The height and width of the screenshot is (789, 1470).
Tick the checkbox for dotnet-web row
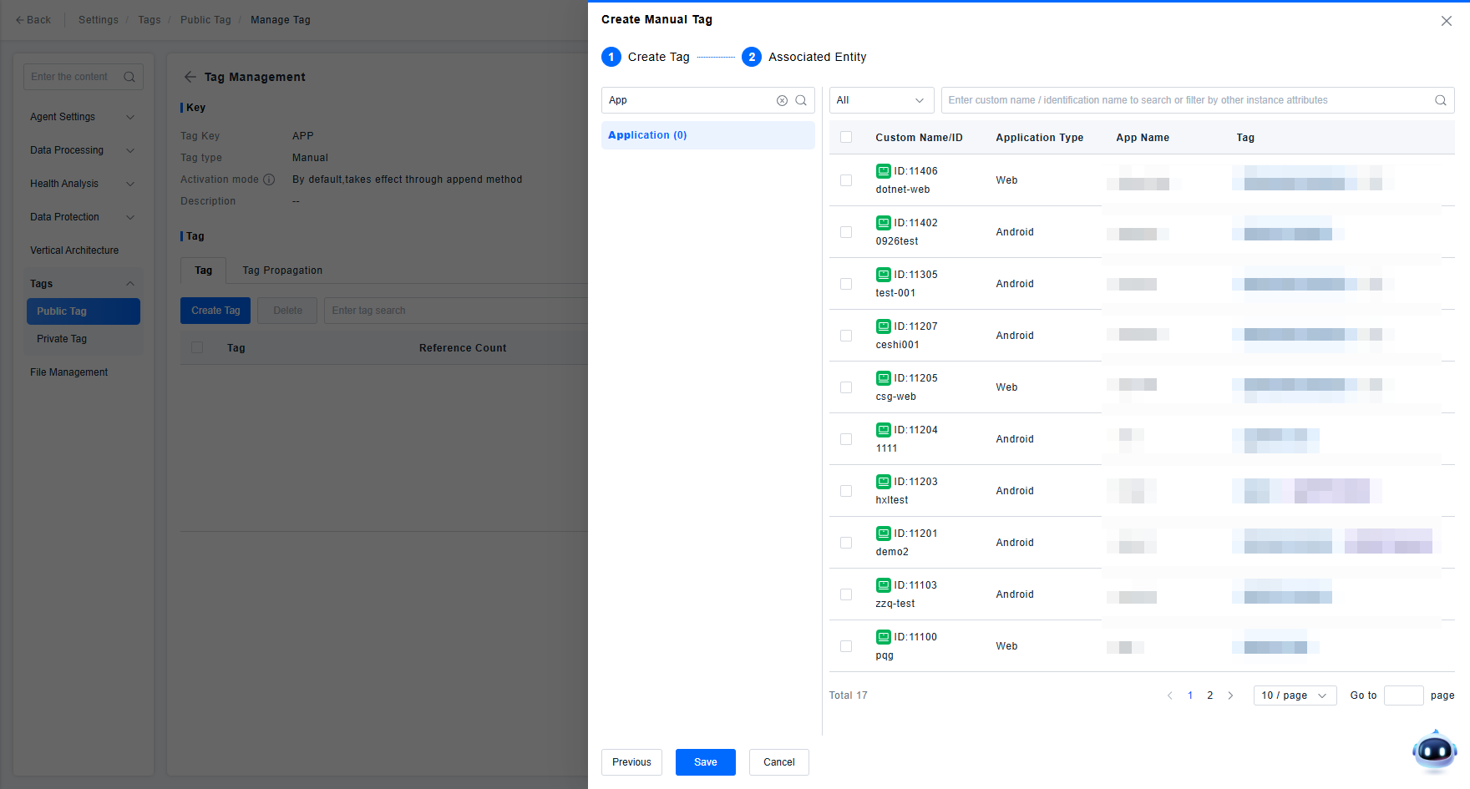coord(846,180)
